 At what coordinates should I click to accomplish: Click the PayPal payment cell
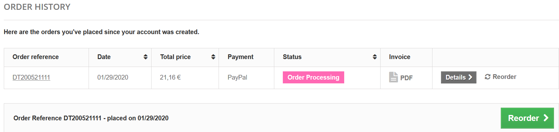[246, 78]
